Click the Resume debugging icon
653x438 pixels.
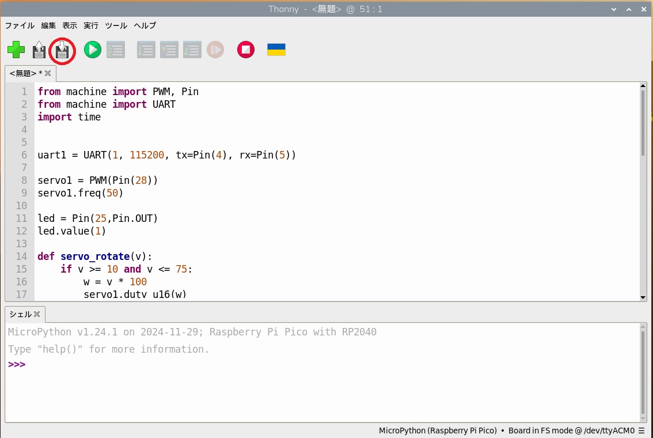(215, 50)
